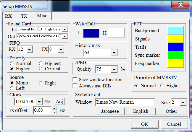Open the sound card Out device dropdown
Screen dimensions: 192x132
click(65, 36)
